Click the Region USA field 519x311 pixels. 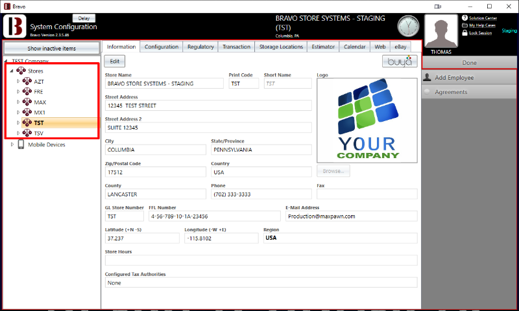point(340,238)
